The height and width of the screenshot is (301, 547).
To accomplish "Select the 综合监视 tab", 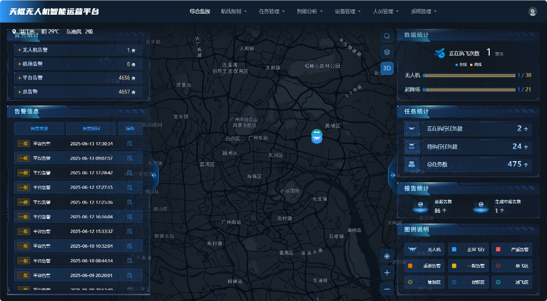I will tap(200, 11).
